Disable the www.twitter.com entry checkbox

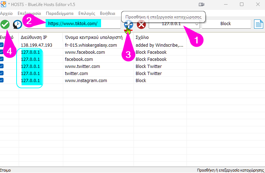pos(2,66)
